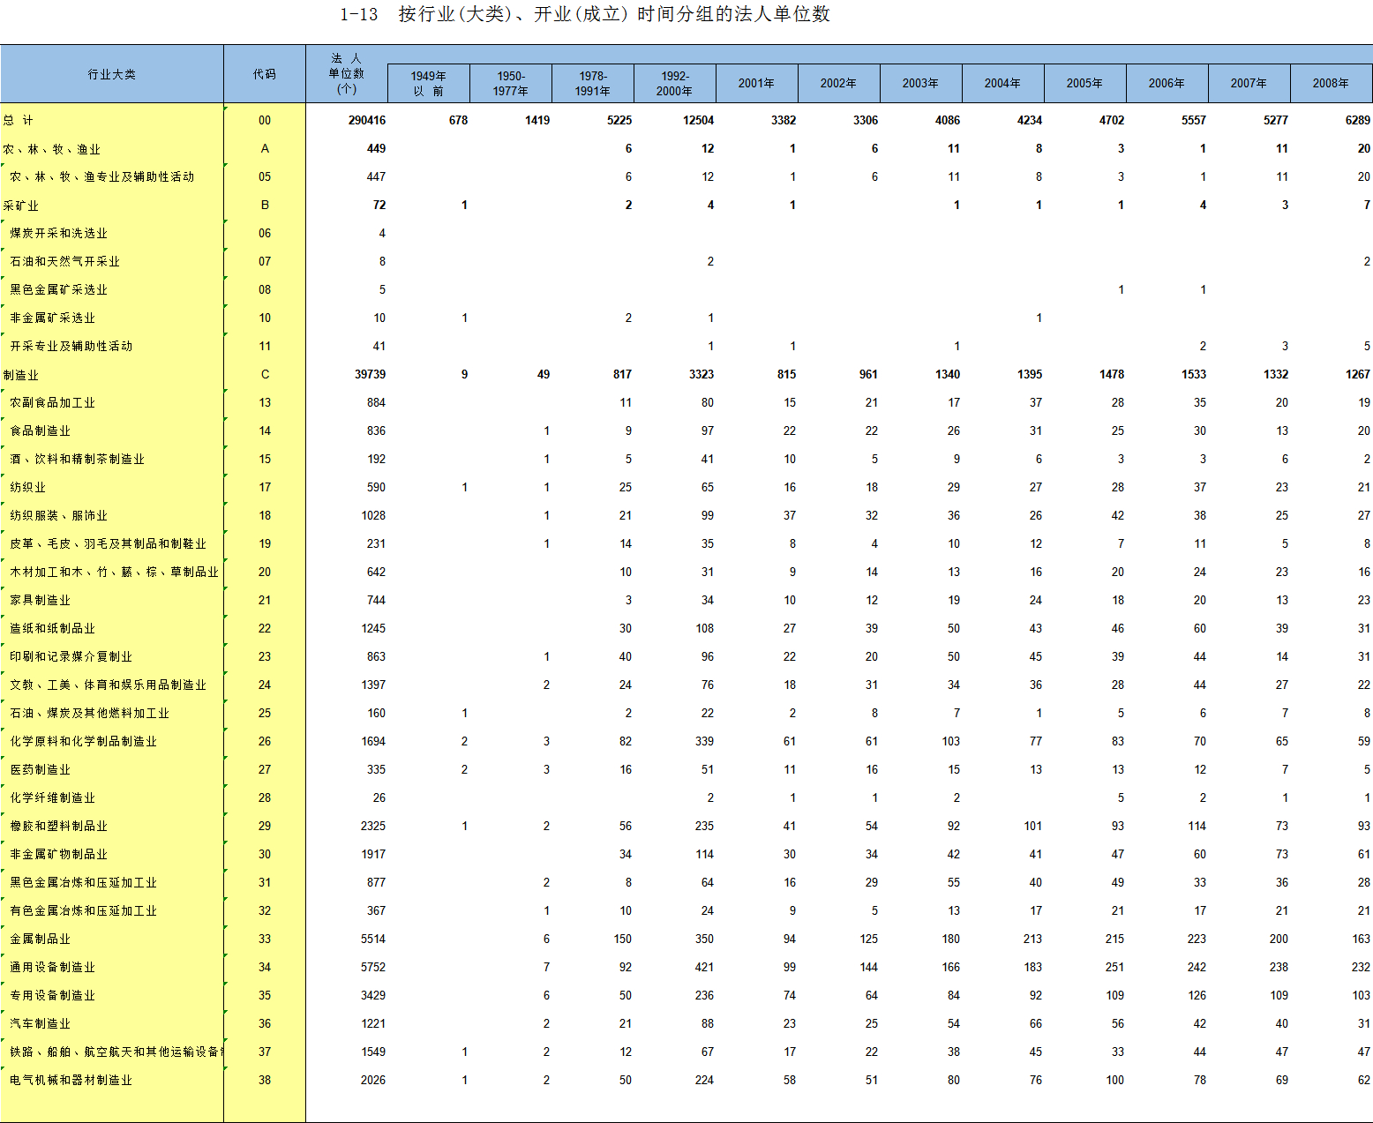Image resolution: width=1373 pixels, height=1123 pixels.
Task: Select the 化学纤维制造业 row label
Action: click(53, 798)
